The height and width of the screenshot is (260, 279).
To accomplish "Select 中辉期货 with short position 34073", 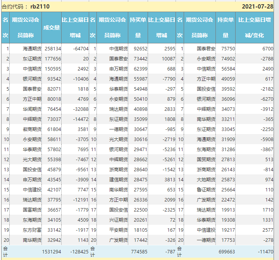I will pyautogui.click(x=206, y=109).
